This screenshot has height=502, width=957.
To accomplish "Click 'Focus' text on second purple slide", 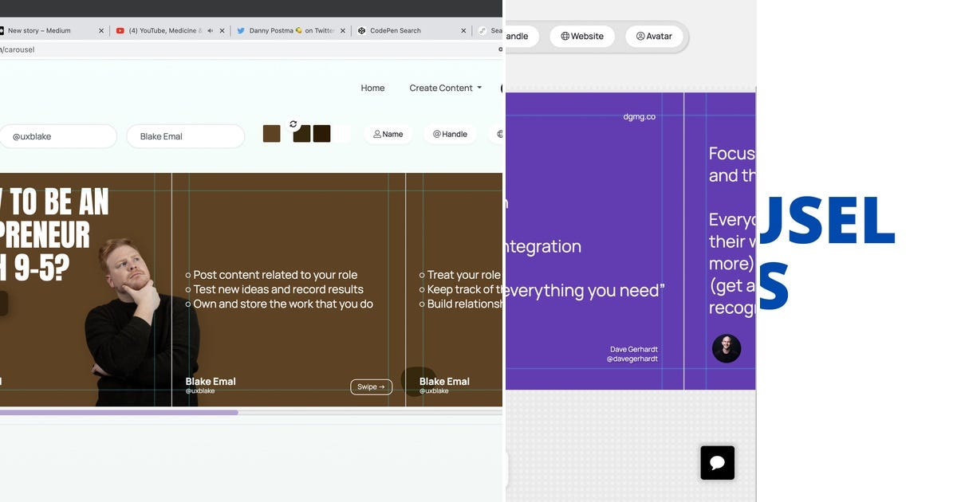I will 731,153.
